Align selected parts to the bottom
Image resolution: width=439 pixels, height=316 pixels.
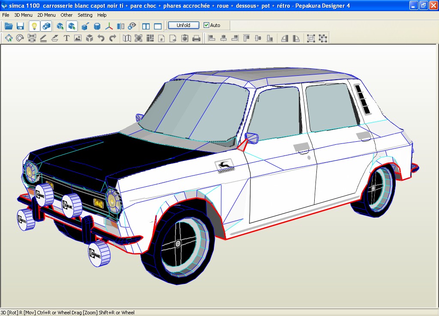tap(270, 38)
